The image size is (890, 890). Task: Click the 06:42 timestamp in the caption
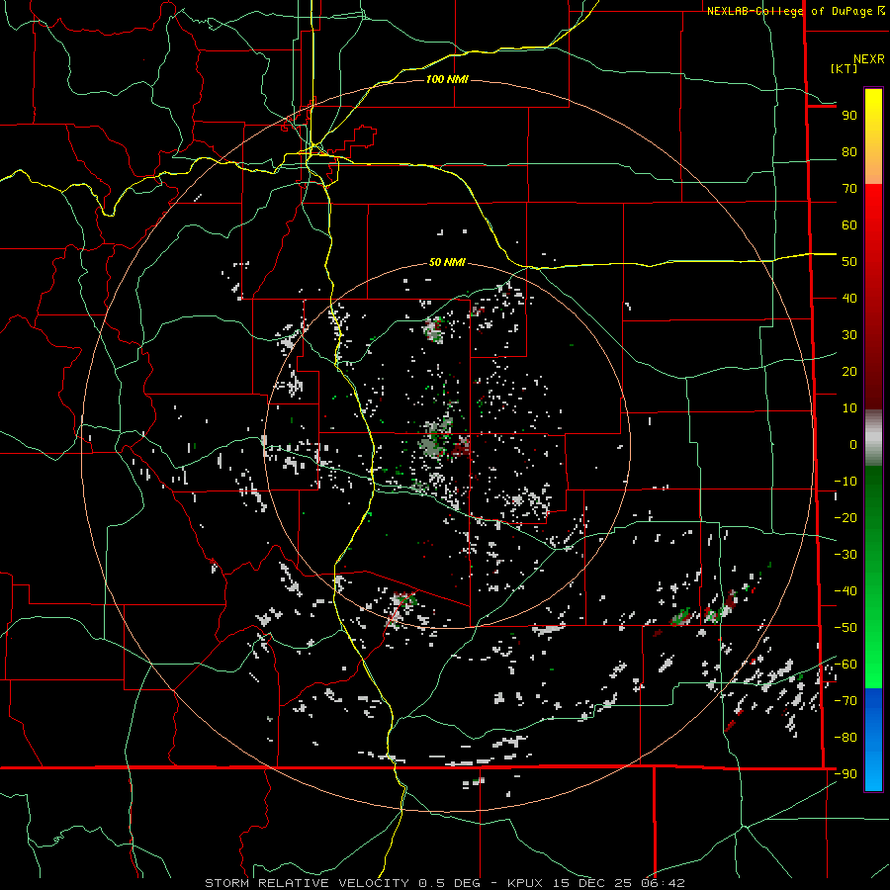pos(663,883)
